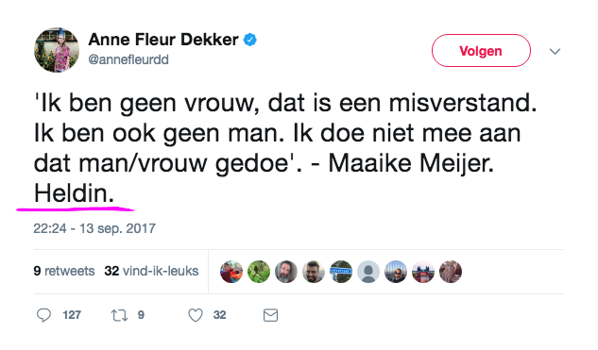598x350 pixels.
Task: Click the Anne Fleur Dekker display name
Action: click(163, 40)
